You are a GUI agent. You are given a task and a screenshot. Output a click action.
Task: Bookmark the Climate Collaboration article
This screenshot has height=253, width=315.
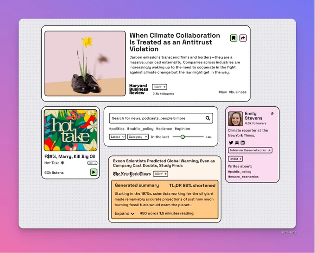(233, 38)
